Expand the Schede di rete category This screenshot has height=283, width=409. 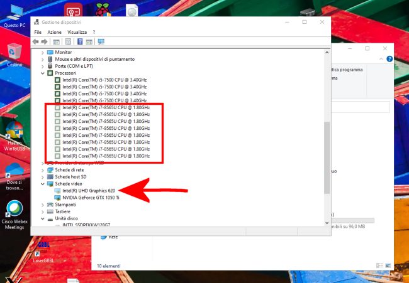point(43,170)
